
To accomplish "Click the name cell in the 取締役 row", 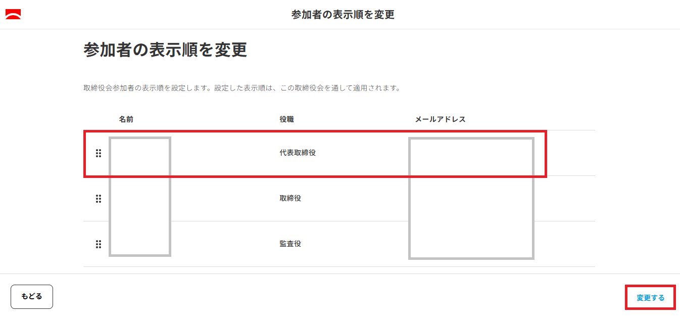I will (x=139, y=199).
